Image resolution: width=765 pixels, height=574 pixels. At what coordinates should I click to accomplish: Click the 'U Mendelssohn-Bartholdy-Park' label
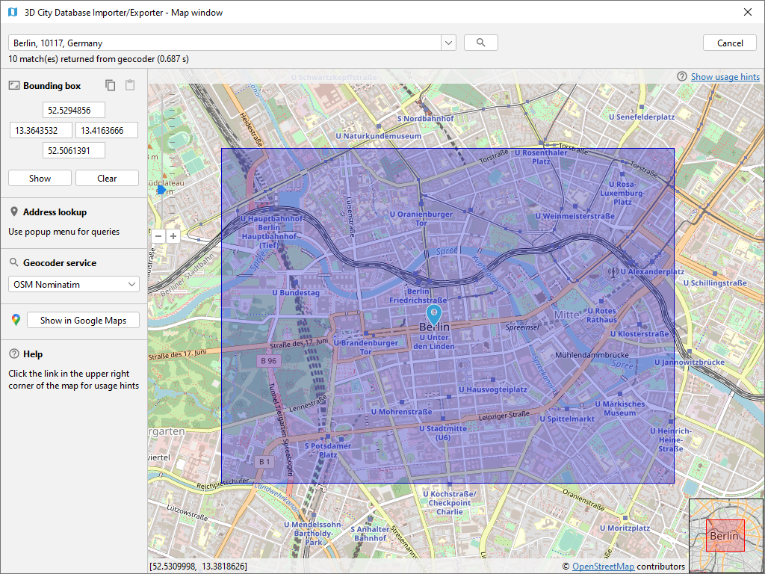(x=314, y=533)
